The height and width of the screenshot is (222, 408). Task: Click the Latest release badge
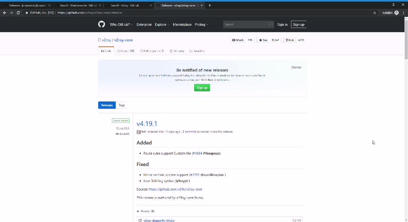tap(120, 121)
